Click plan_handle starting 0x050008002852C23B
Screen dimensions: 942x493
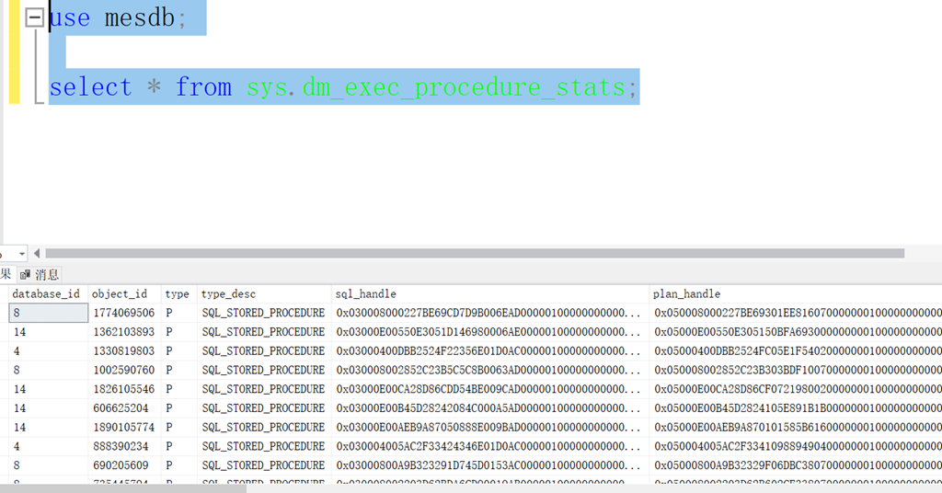click(x=796, y=370)
